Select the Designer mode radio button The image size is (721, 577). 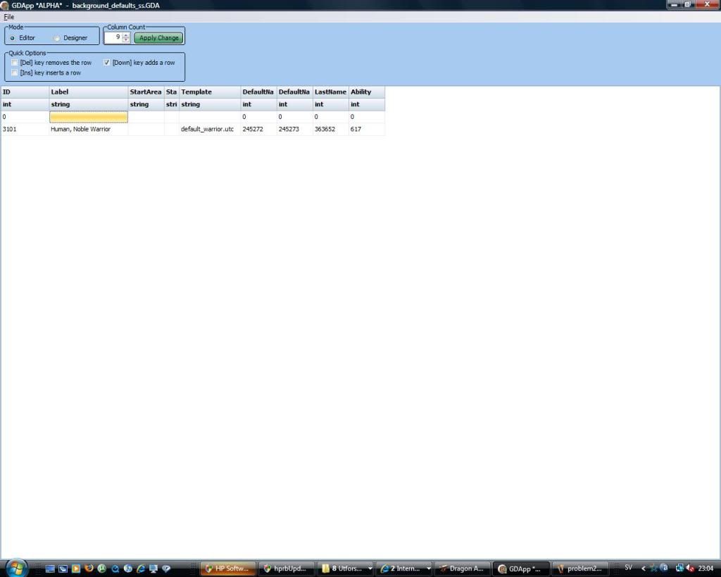[x=58, y=38]
